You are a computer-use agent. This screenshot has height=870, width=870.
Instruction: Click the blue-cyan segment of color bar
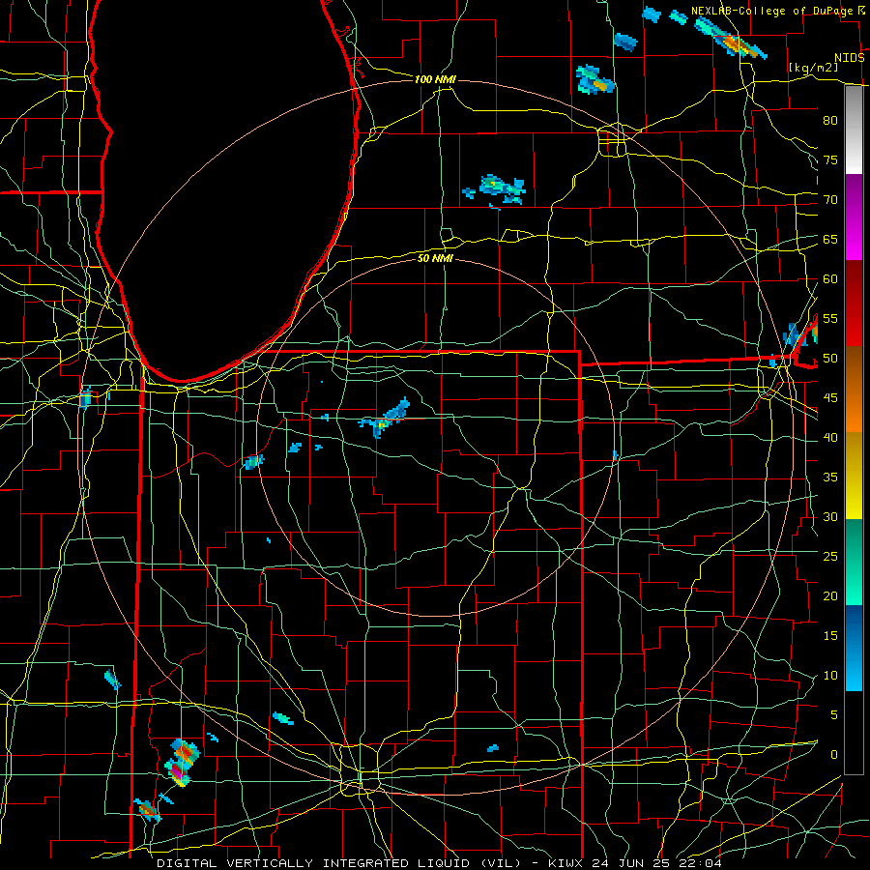tap(854, 648)
